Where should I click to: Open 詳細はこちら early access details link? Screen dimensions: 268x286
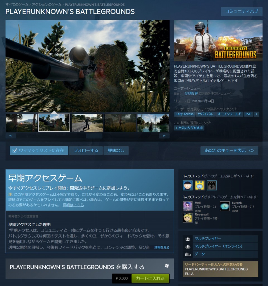73,205
